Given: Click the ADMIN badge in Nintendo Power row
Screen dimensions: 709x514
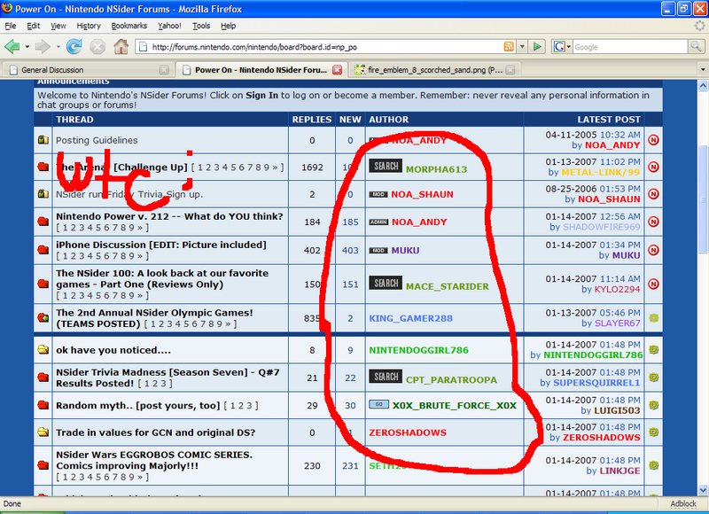Looking at the screenshot, I should (379, 222).
